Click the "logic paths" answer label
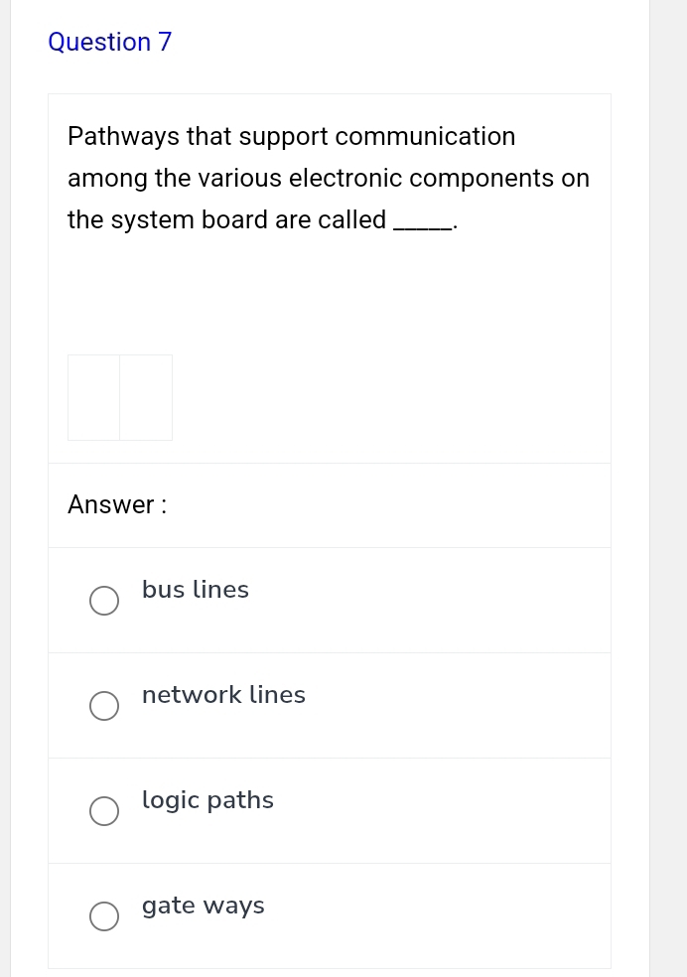The width and height of the screenshot is (687, 977). [207, 800]
